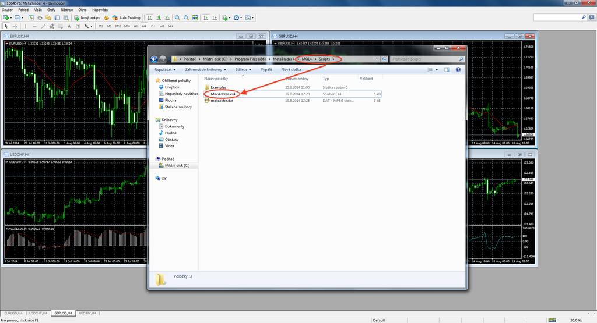The width and height of the screenshot is (597, 323).
Task: Open Zahrnout do knihovny dropdown
Action: 206,69
